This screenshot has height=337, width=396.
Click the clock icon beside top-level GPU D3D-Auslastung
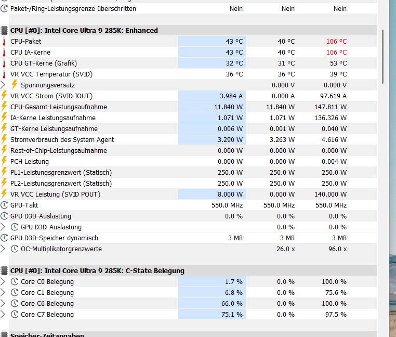click(x=4, y=216)
